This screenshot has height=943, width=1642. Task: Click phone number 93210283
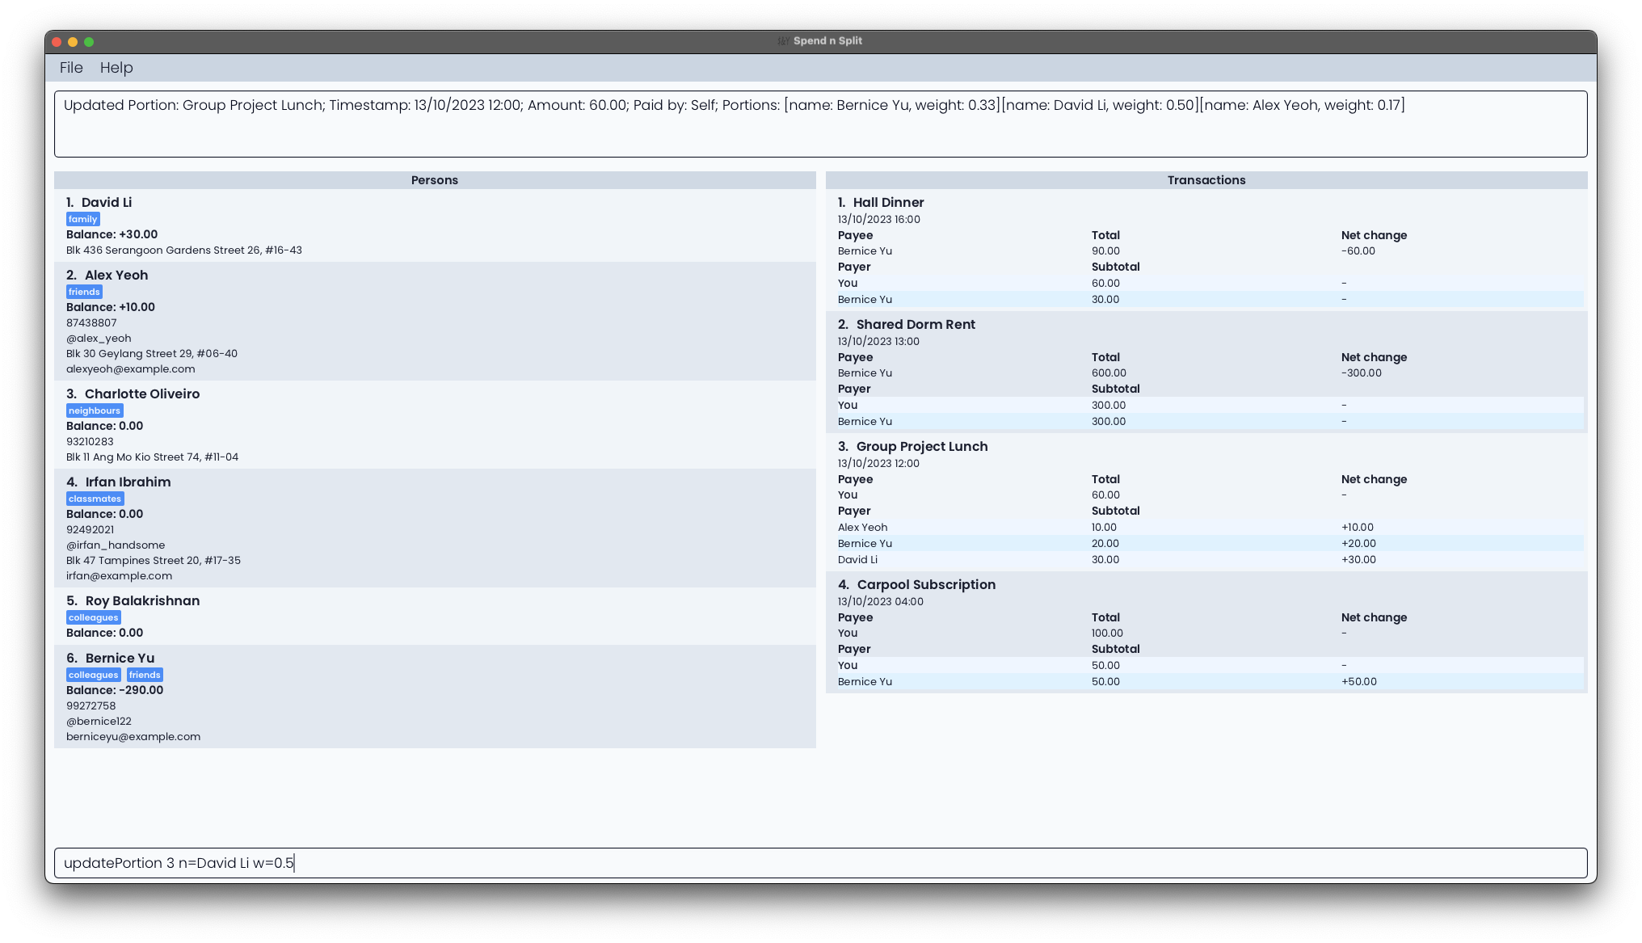click(x=90, y=441)
